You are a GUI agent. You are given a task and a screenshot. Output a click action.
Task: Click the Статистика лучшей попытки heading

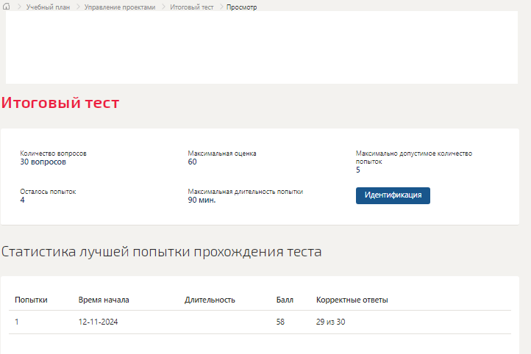[x=161, y=252]
